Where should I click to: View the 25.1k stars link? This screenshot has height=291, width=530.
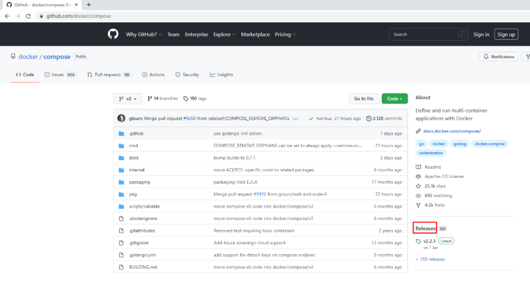431,186
